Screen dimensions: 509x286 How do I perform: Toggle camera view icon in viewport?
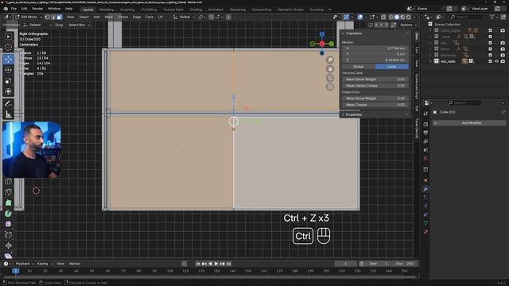coord(330,78)
